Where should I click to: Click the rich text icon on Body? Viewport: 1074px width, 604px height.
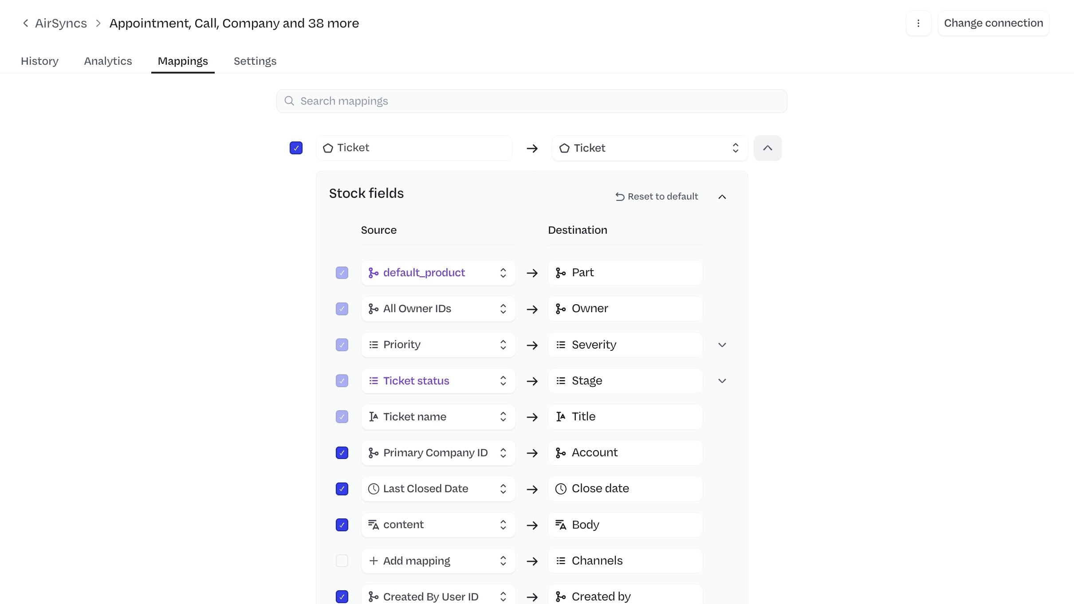(561, 525)
